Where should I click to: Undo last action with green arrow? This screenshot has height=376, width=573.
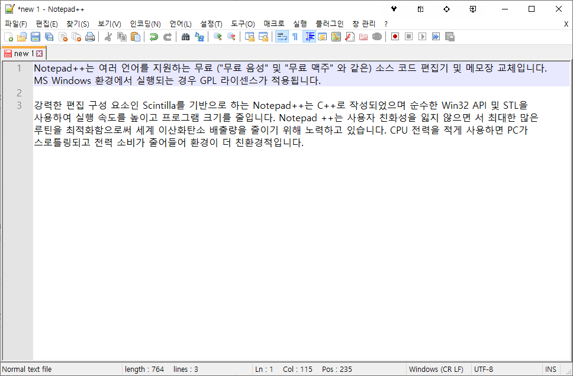pos(153,37)
